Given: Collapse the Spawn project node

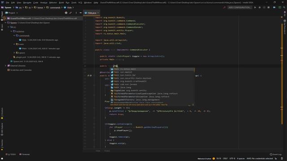Looking at the screenshot, I should tap(6, 23).
